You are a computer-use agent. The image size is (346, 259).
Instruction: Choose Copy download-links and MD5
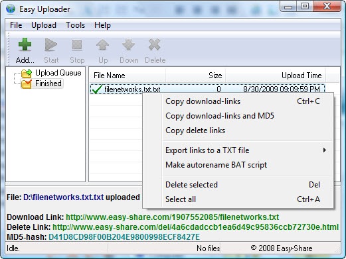[x=238, y=116]
